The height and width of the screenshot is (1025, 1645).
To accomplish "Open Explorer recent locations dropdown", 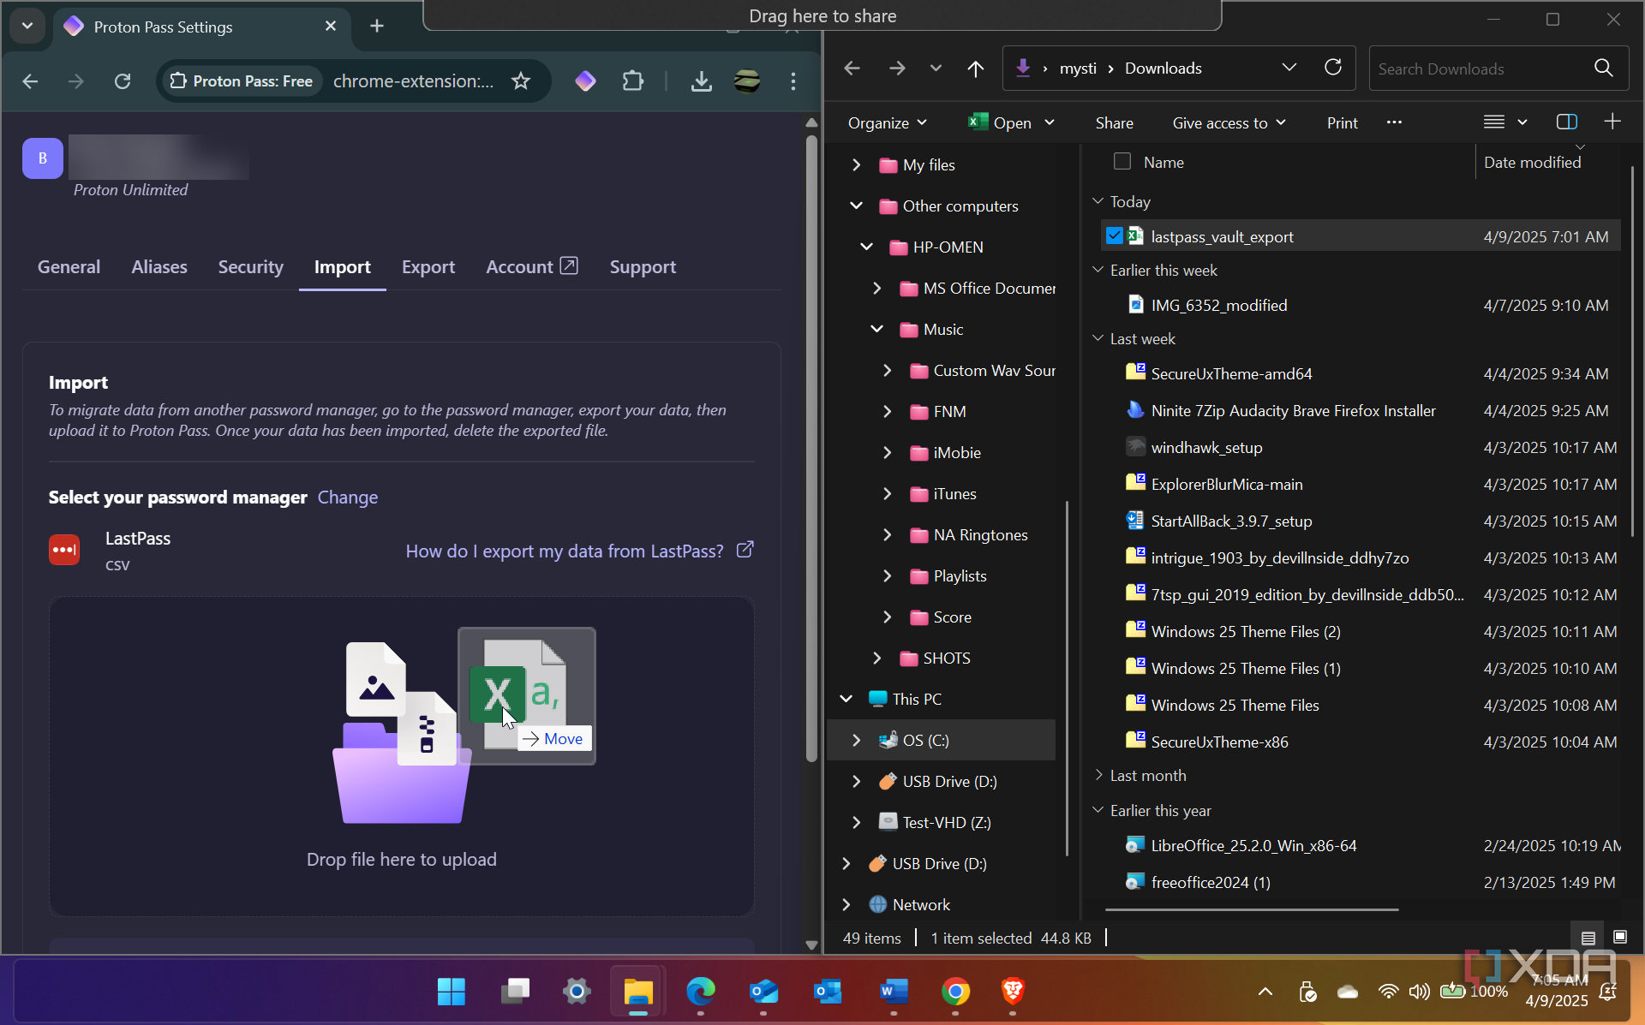I will (x=936, y=69).
